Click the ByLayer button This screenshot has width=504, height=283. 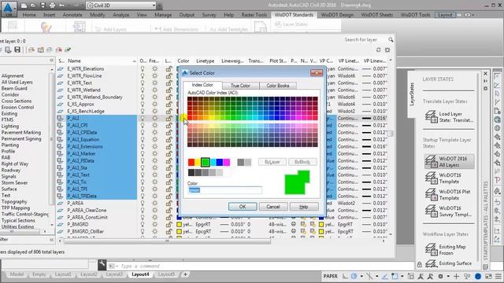click(272, 162)
